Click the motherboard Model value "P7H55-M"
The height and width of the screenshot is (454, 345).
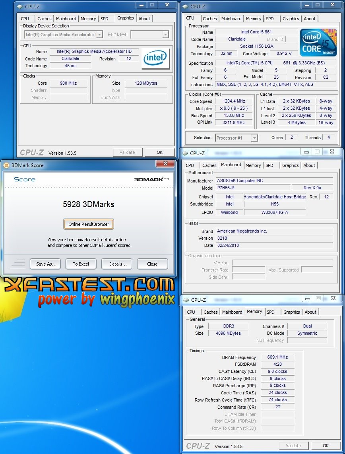(x=253, y=188)
